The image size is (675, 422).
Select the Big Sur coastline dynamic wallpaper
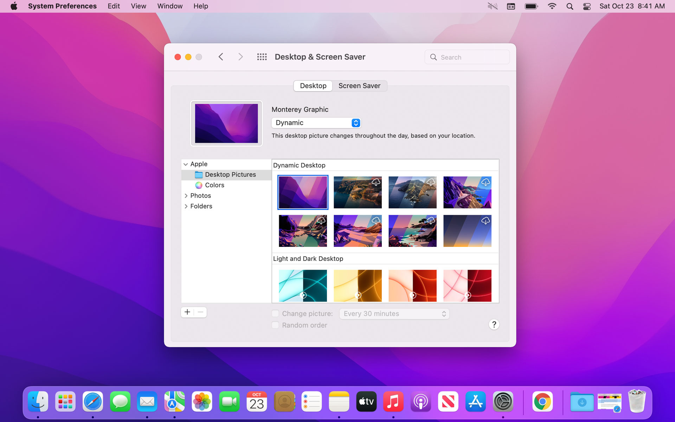357,192
